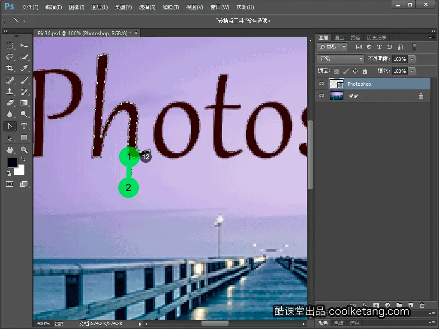439x329 pixels.
Task: Click the foreground color swatch
Action: coord(12,162)
